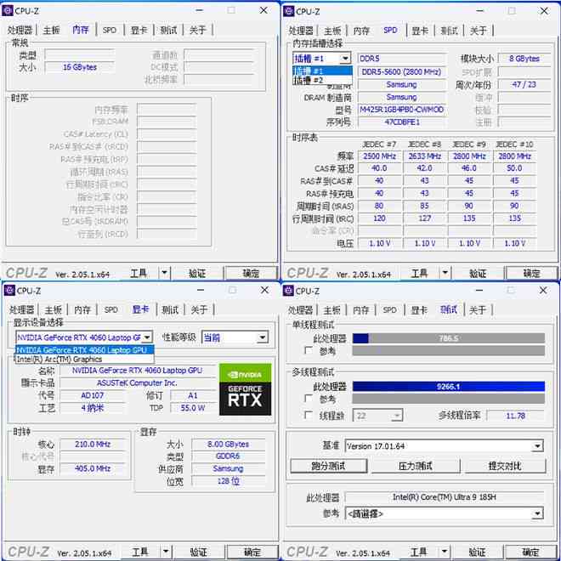This screenshot has width=561, height=561.
Task: Click memory size field 16 GBytes
Action: click(79, 67)
